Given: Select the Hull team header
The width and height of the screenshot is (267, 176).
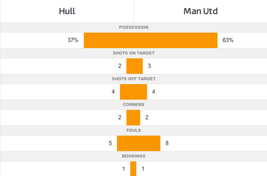Looking at the screenshot, I should point(67,11).
